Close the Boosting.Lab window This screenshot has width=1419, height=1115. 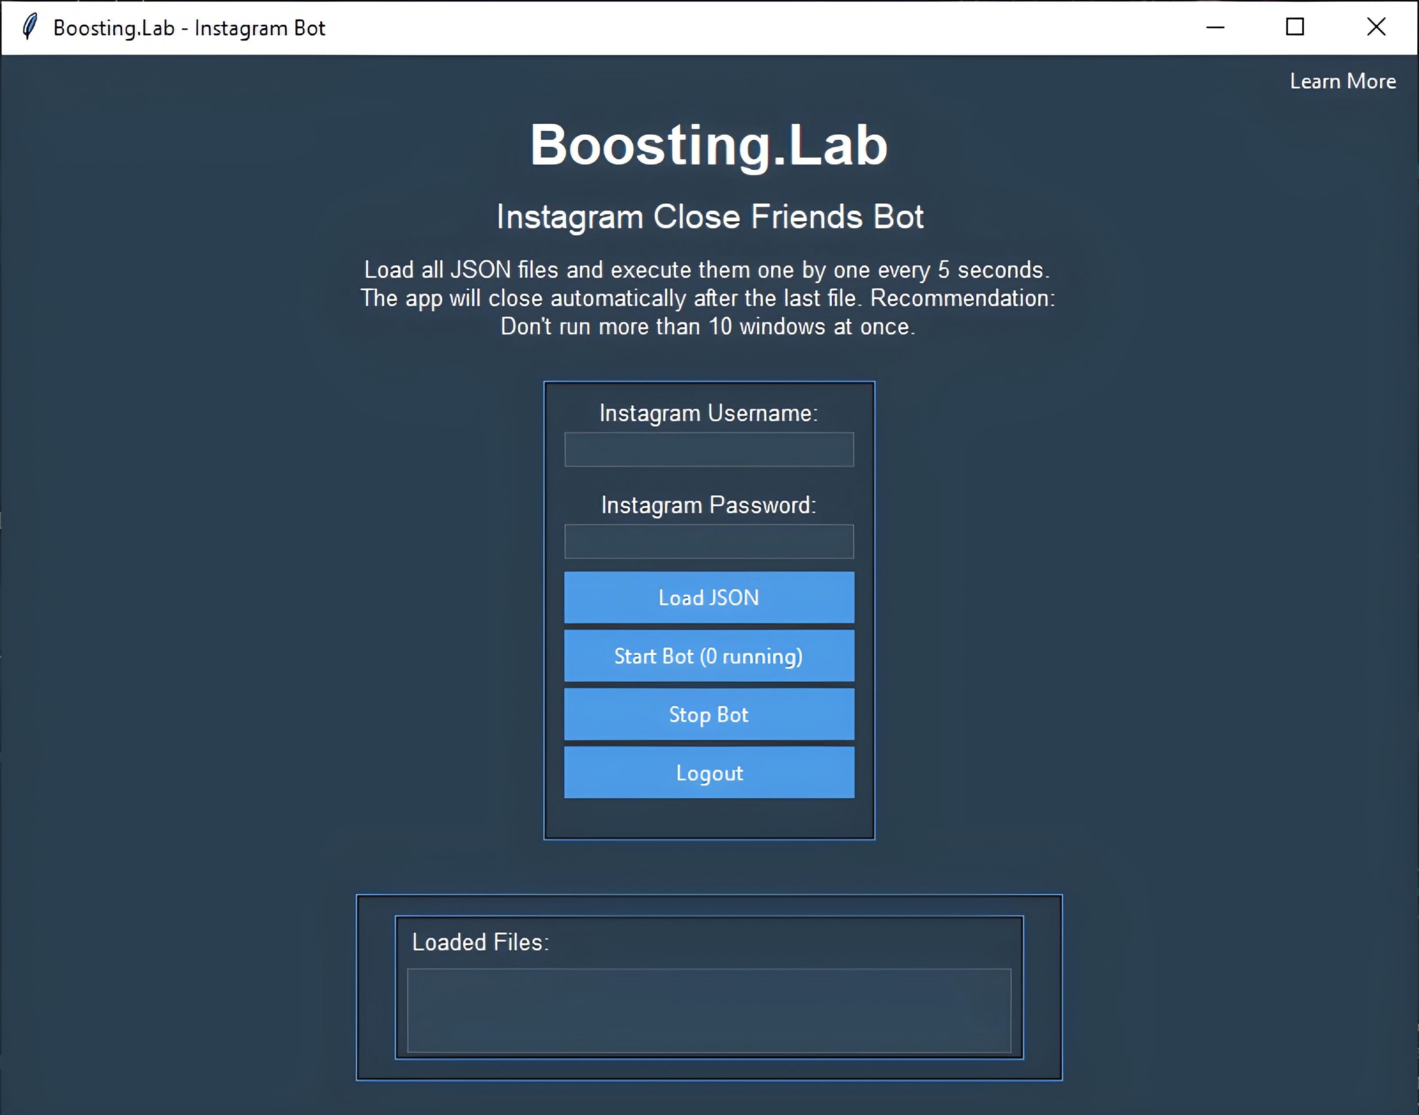coord(1376,27)
